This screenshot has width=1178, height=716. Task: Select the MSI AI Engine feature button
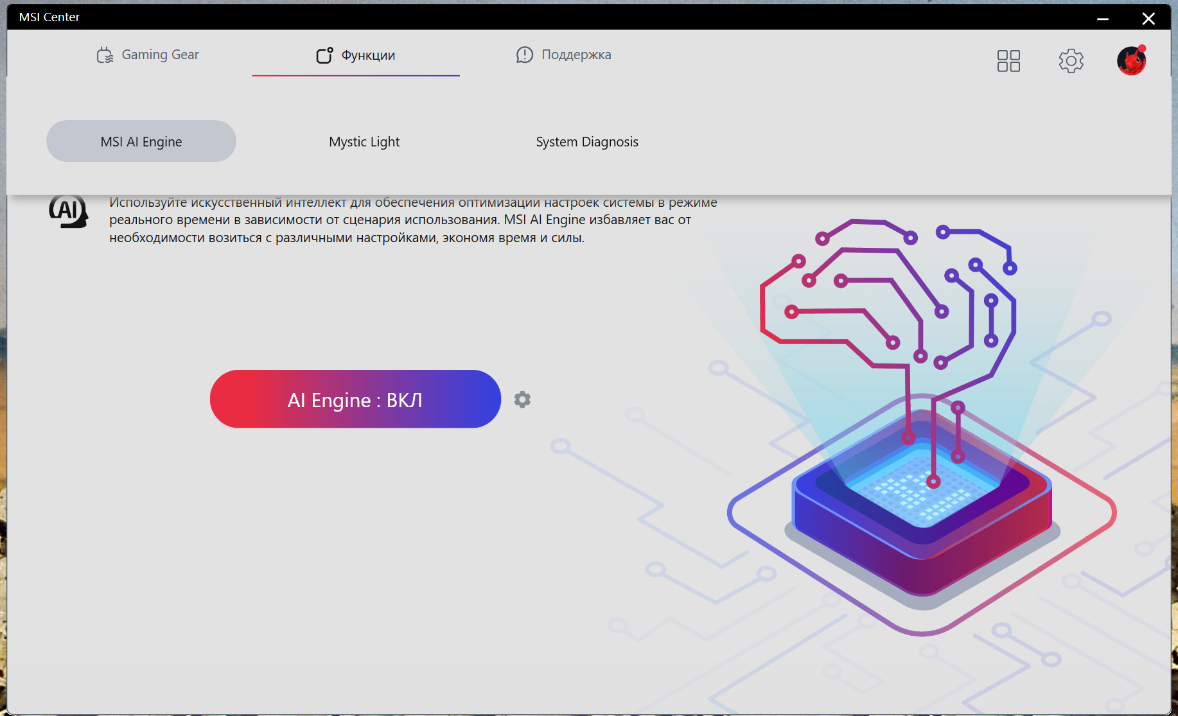(141, 141)
